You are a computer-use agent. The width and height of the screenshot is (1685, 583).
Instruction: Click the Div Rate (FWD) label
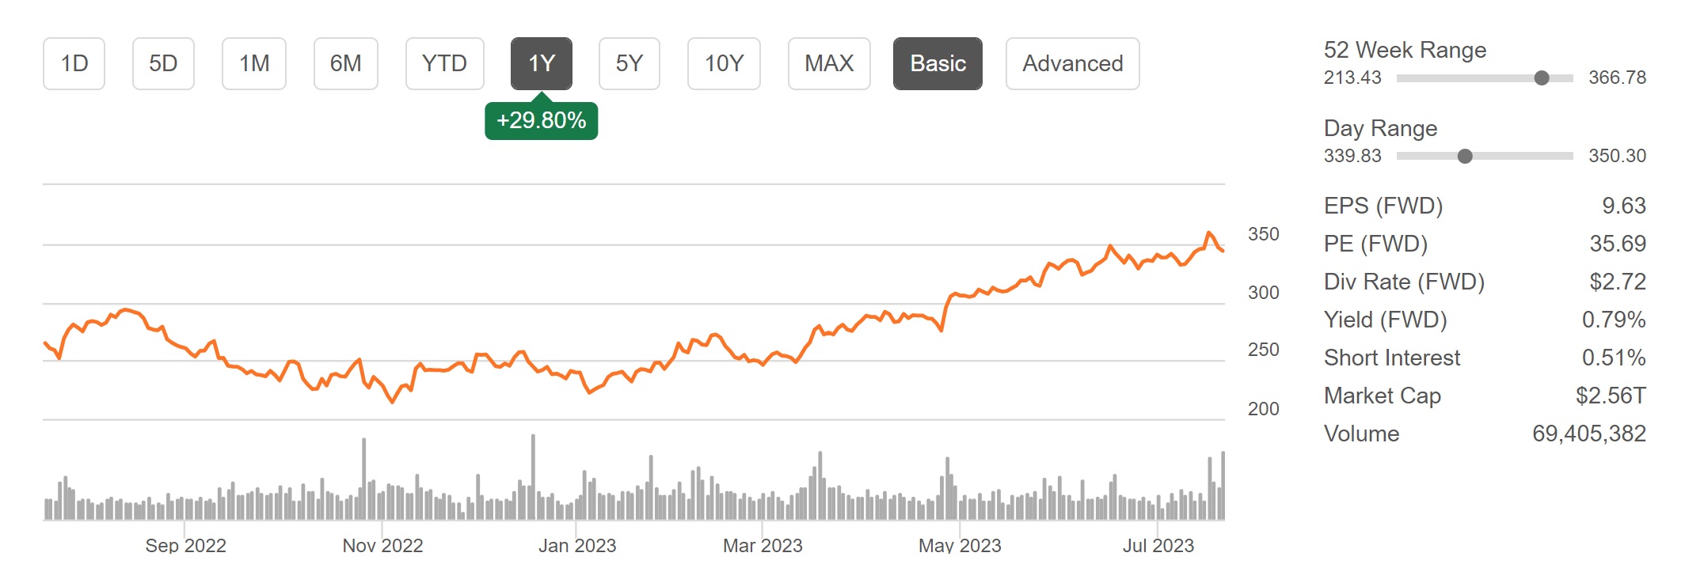tap(1404, 282)
